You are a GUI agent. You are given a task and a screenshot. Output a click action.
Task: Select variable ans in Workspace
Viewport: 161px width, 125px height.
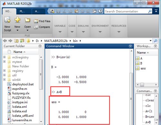tap(141, 68)
